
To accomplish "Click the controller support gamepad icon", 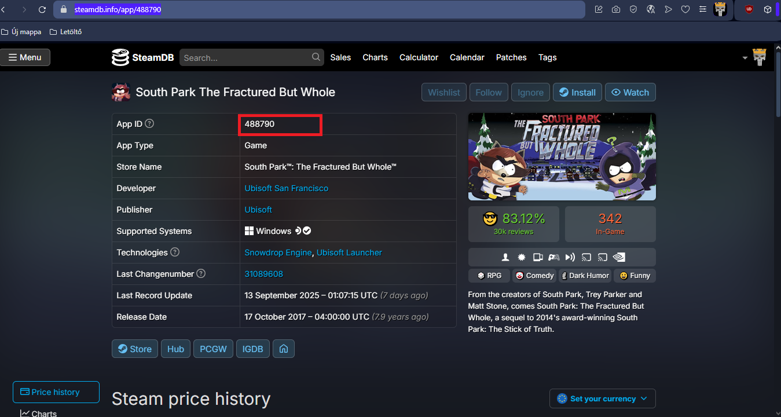I will (x=554, y=257).
